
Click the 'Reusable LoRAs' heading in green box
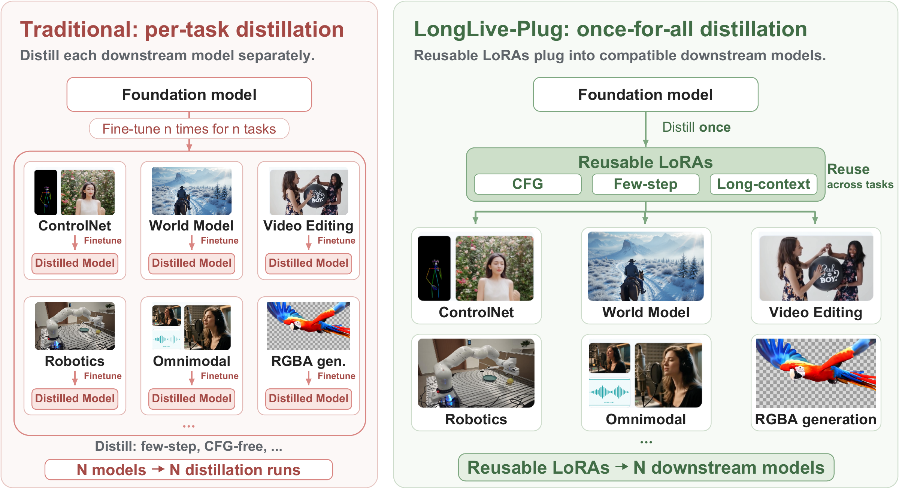[x=645, y=162]
